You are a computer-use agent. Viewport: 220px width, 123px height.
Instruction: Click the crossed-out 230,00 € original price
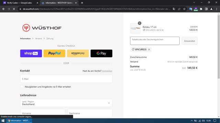(194, 27)
